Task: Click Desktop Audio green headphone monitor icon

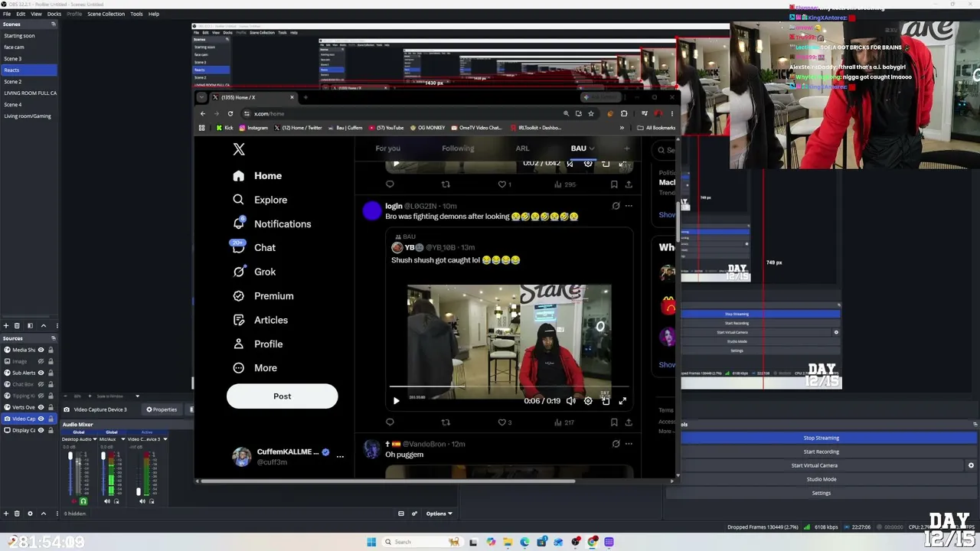Action: (83, 501)
